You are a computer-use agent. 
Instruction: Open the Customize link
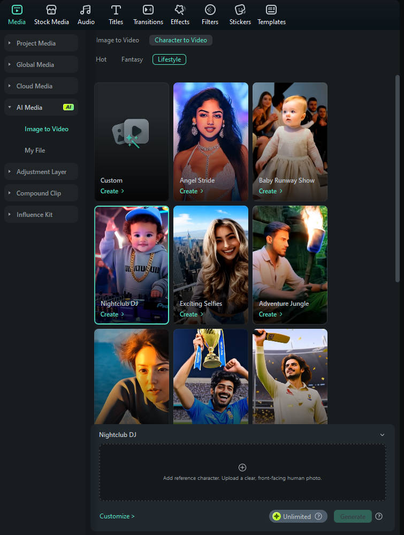coord(117,516)
